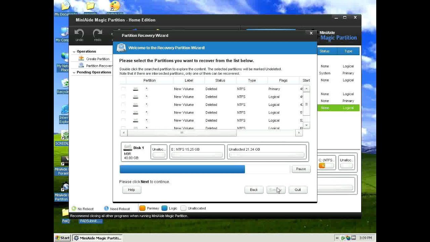
Task: Click the Create Partition icon in sidebar
Action: pos(81,58)
